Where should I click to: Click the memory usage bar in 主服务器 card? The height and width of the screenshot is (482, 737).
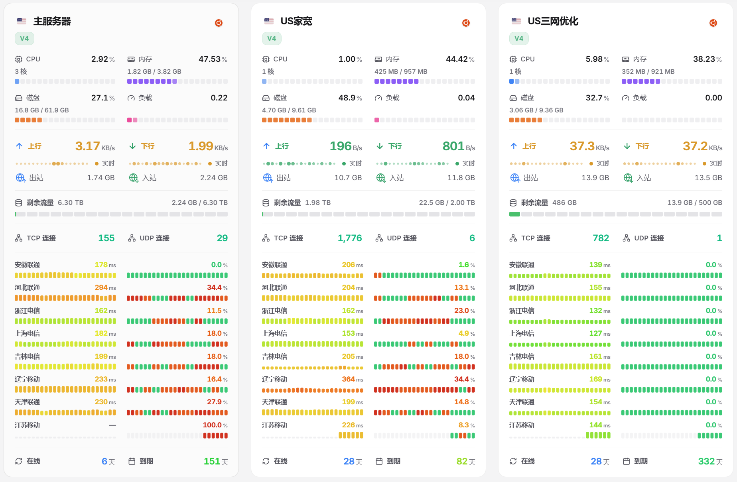[177, 81]
